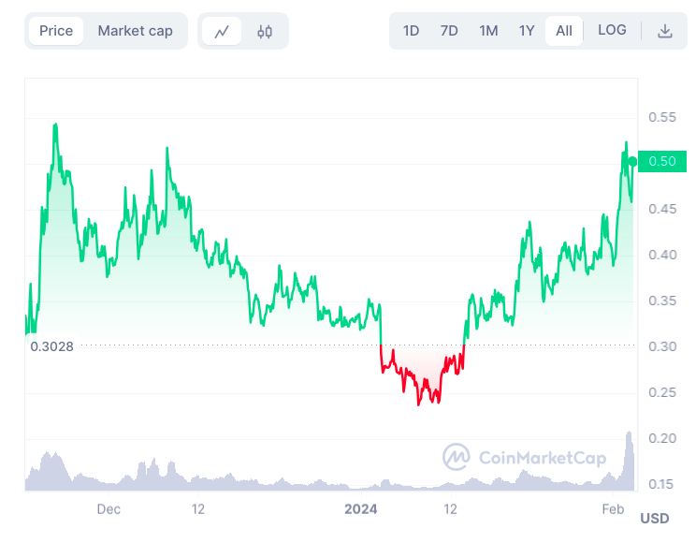Click the Feb date axis label
The width and height of the screenshot is (696, 543).
coord(613,509)
